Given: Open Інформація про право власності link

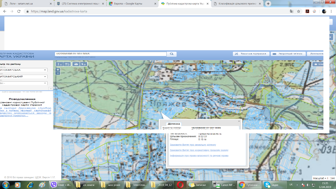Looking at the screenshot, I should tap(199, 156).
